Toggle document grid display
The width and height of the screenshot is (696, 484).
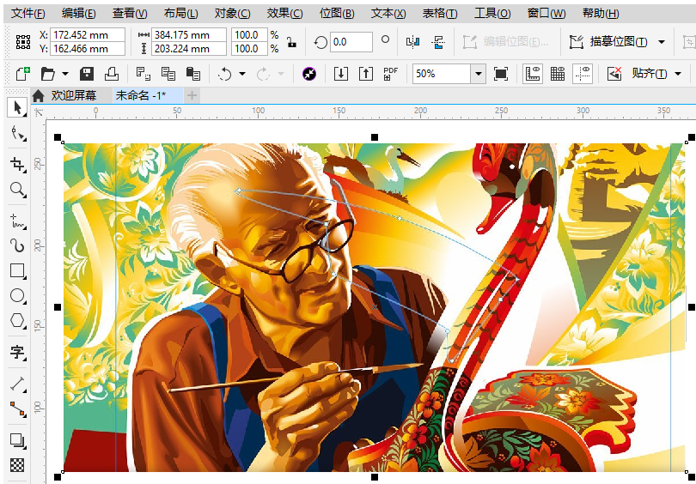(558, 74)
